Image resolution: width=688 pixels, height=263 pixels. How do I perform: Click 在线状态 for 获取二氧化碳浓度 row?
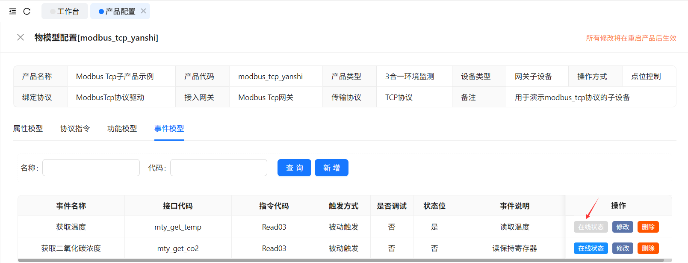tap(591, 248)
